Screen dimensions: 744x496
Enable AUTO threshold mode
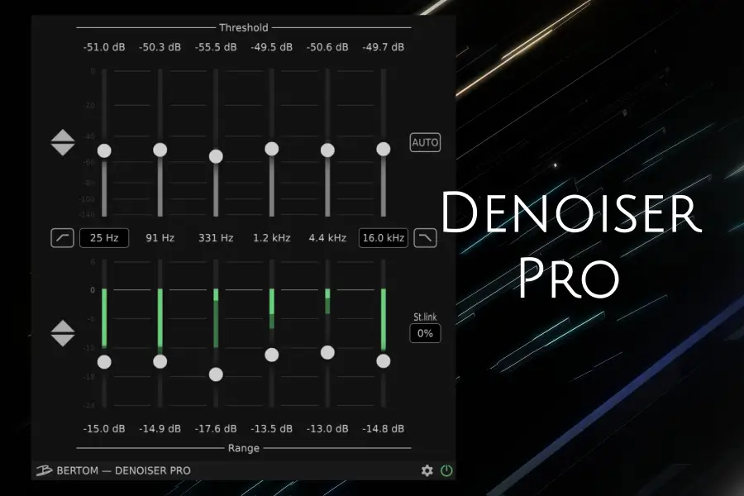click(425, 142)
